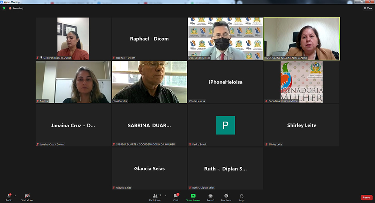
Task: Open the Apps panel
Action: pos(242,196)
